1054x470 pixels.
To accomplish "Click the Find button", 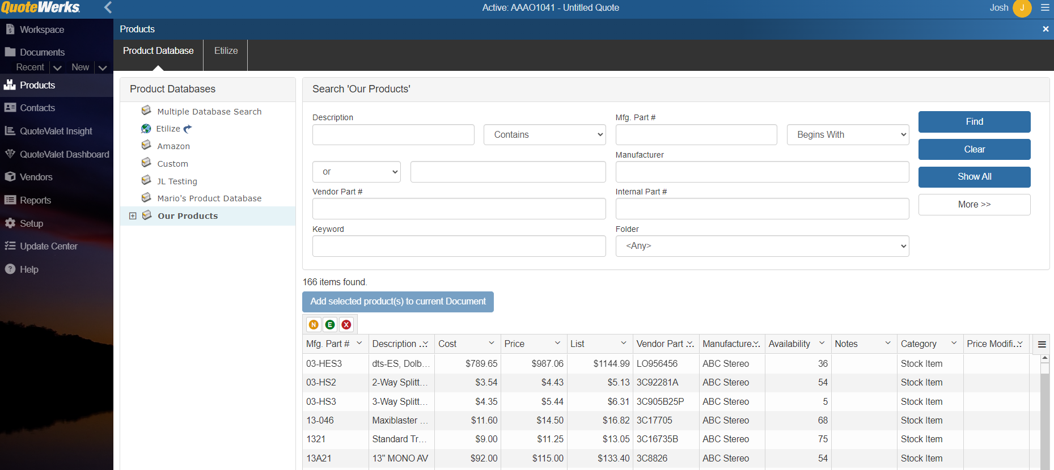I will [x=974, y=122].
